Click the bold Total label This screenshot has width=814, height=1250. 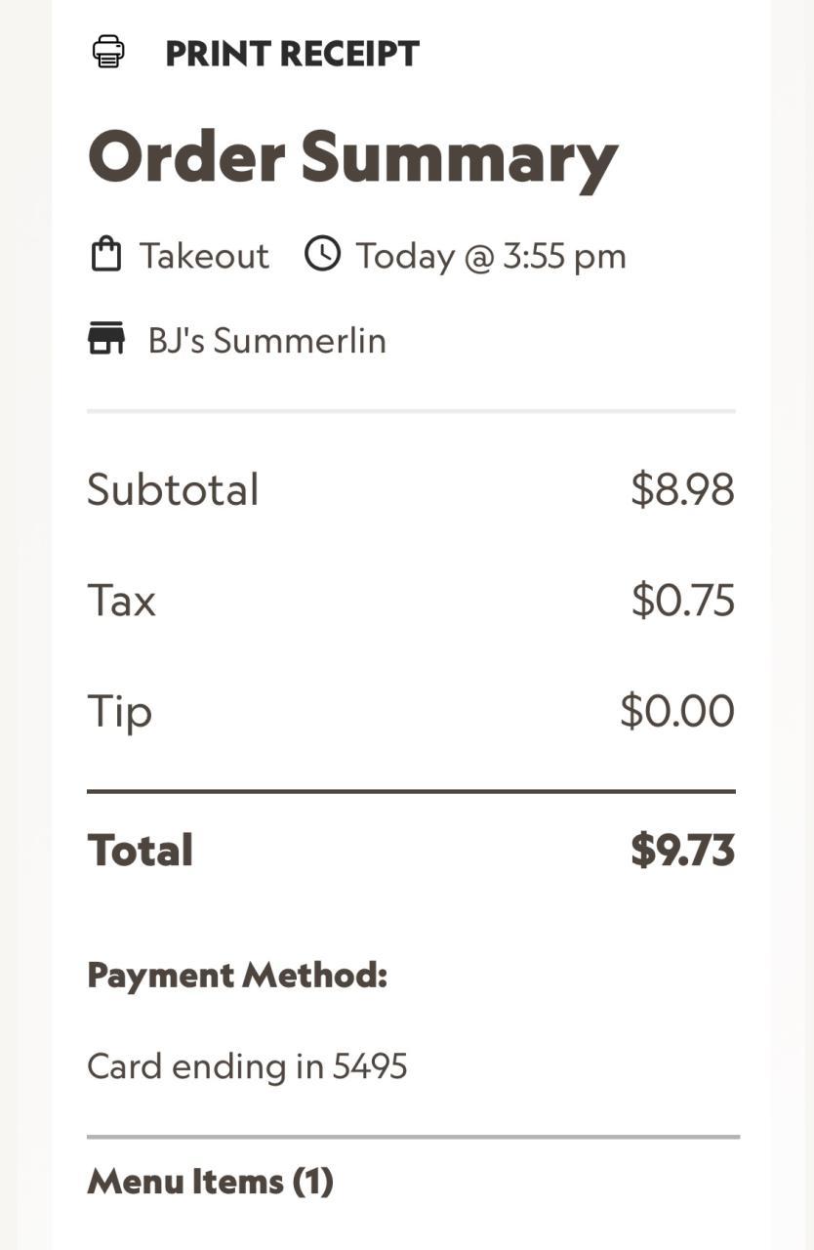[x=141, y=850]
